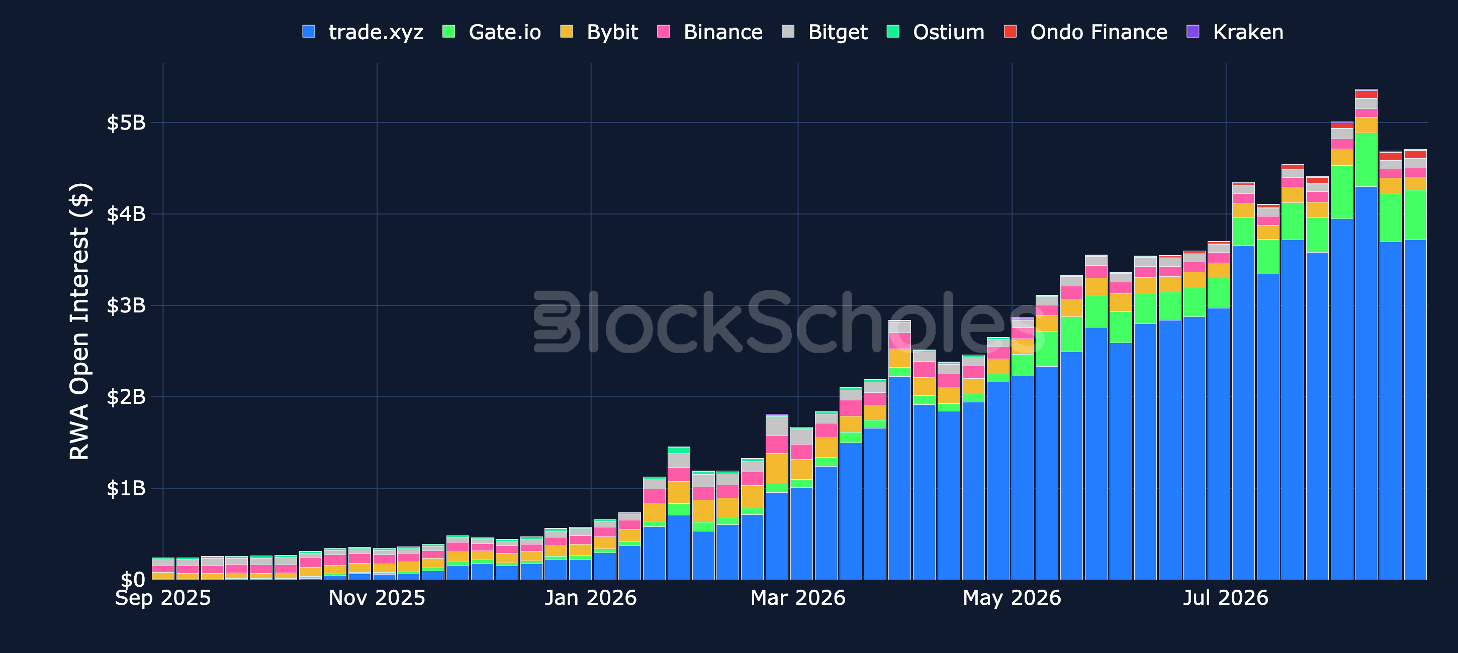Image resolution: width=1458 pixels, height=653 pixels.
Task: Toggle the Bybit legend label
Action: click(612, 32)
